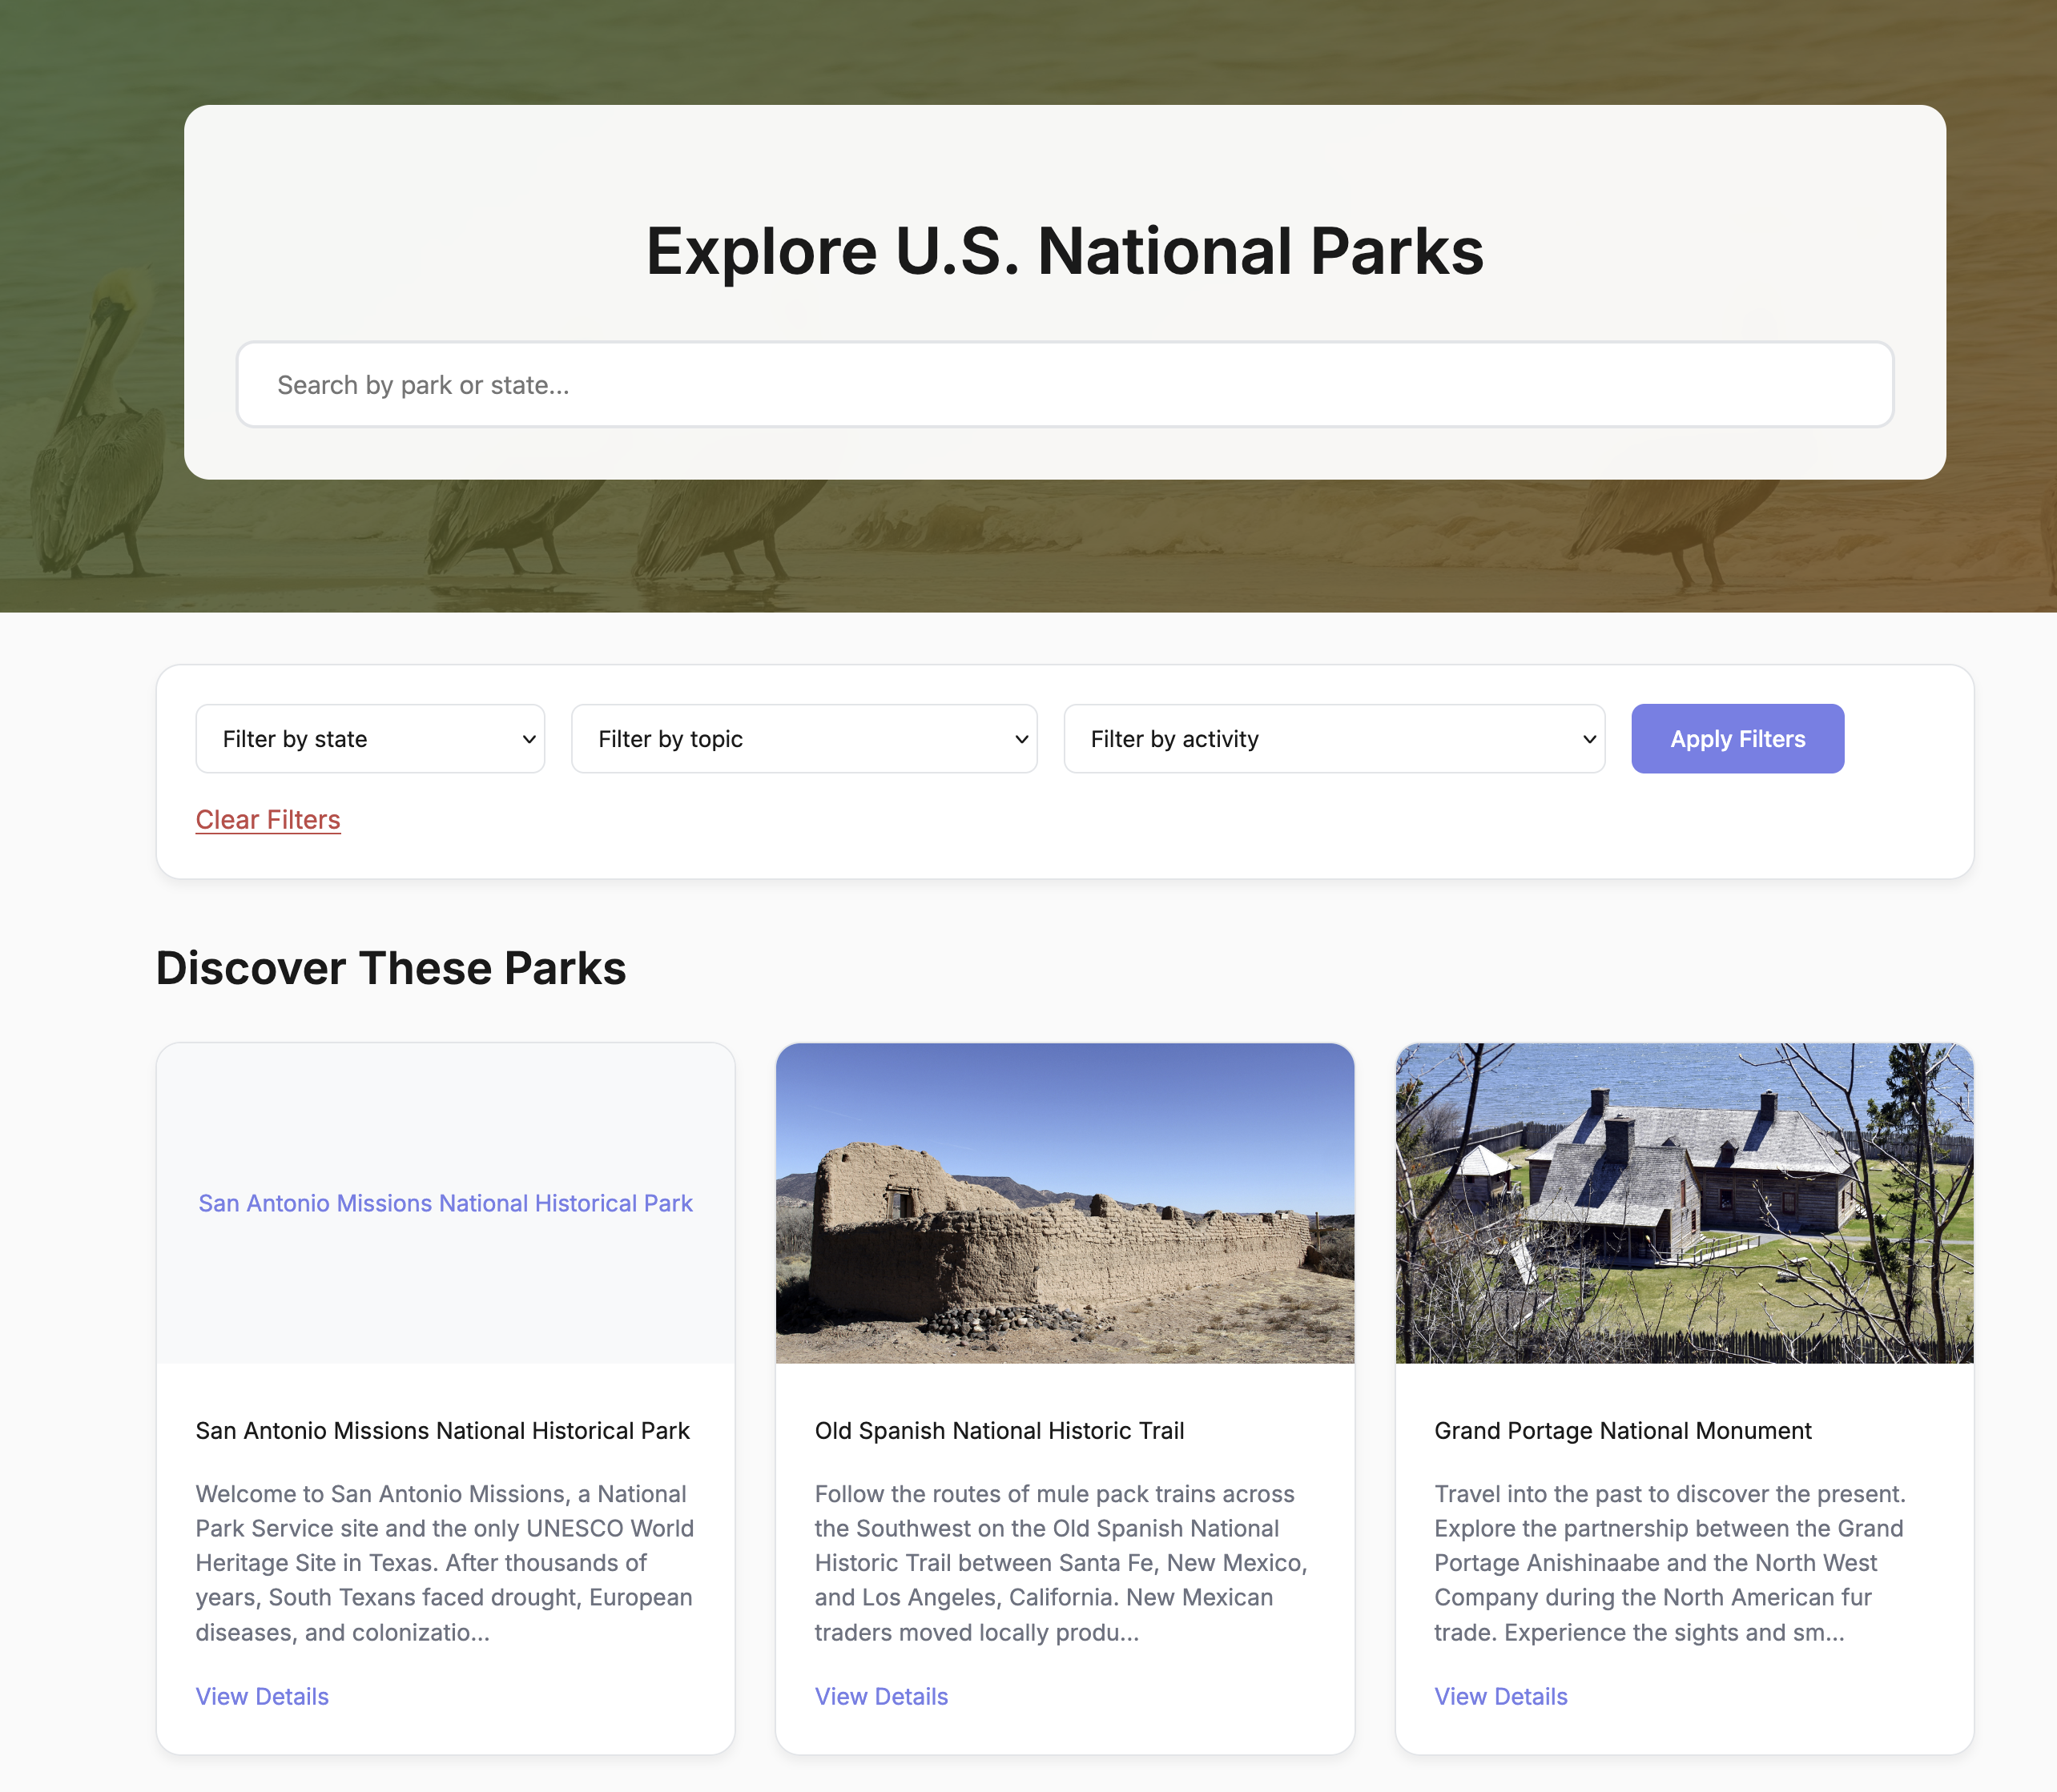Click the topic dropdown chevron arrow
The image size is (2057, 1792).
pyautogui.click(x=1021, y=739)
